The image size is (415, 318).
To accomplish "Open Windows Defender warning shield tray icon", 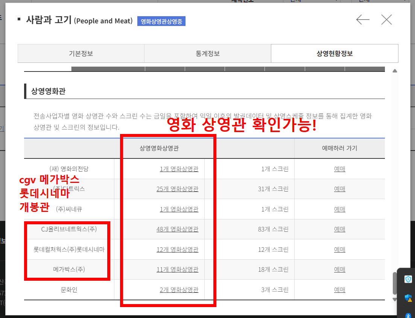I will coord(408,298).
